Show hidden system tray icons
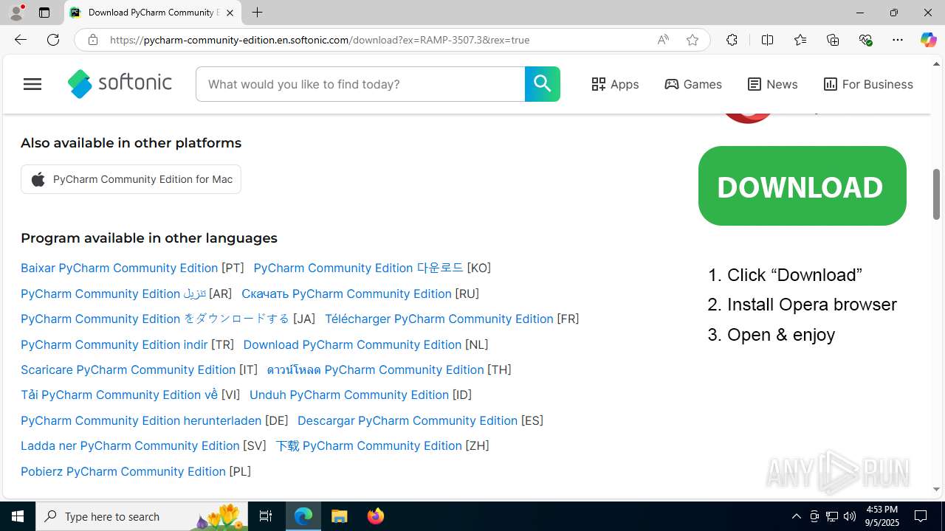Screen dimensions: 945x531 click(x=796, y=516)
